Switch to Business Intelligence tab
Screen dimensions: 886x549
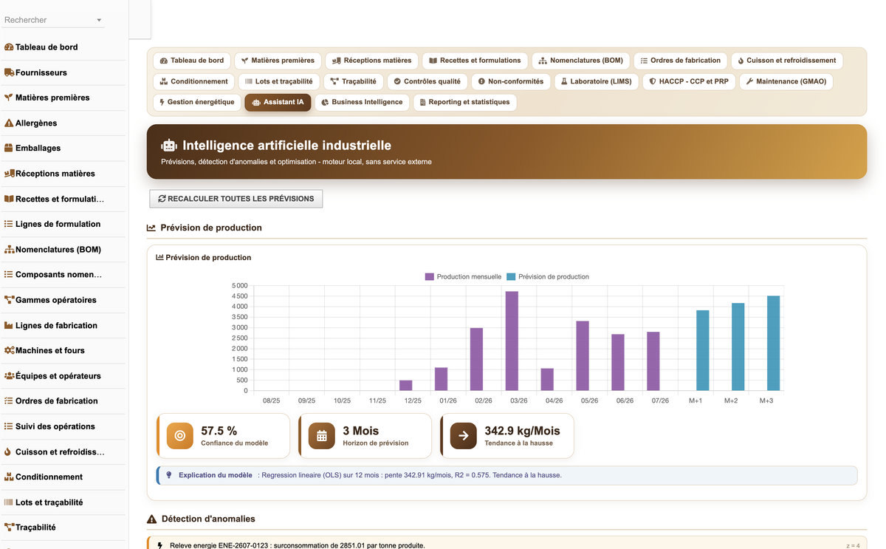pos(362,102)
